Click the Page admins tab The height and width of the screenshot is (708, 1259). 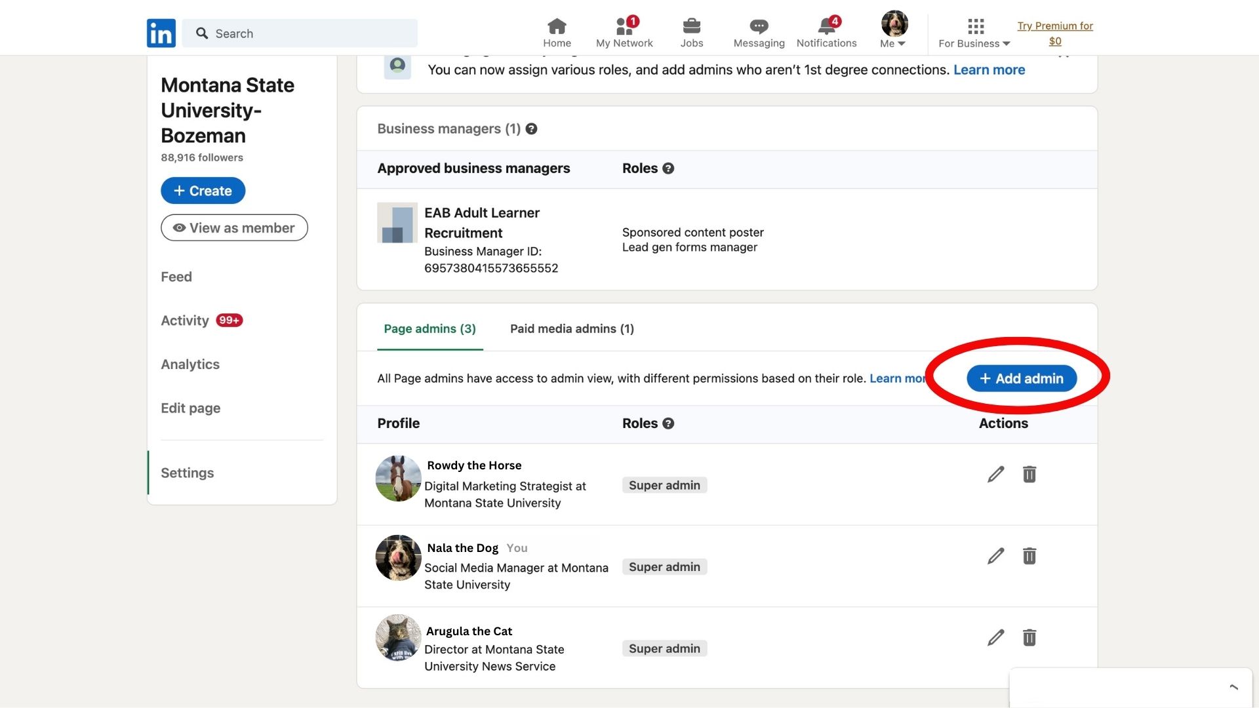(x=430, y=328)
